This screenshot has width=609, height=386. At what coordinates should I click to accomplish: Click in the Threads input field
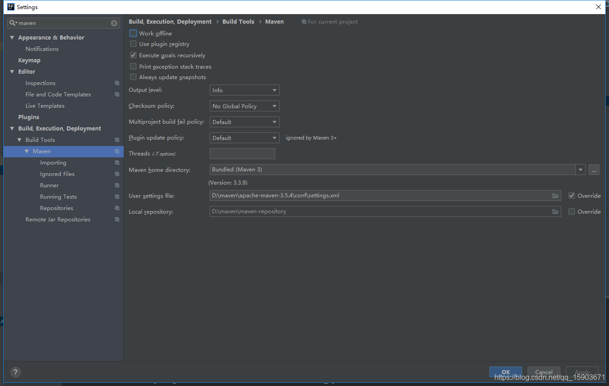tap(242, 154)
